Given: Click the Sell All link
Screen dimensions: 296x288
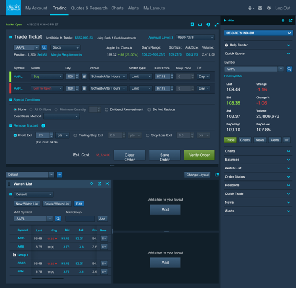Looking at the screenshot, I should (42, 55).
